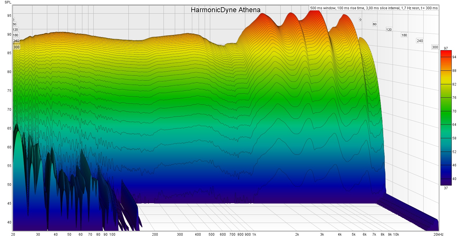Viewport: 461px width, 238px height.
Task: Select the 180 ms marker on right time axis
Action: [x=404, y=35]
